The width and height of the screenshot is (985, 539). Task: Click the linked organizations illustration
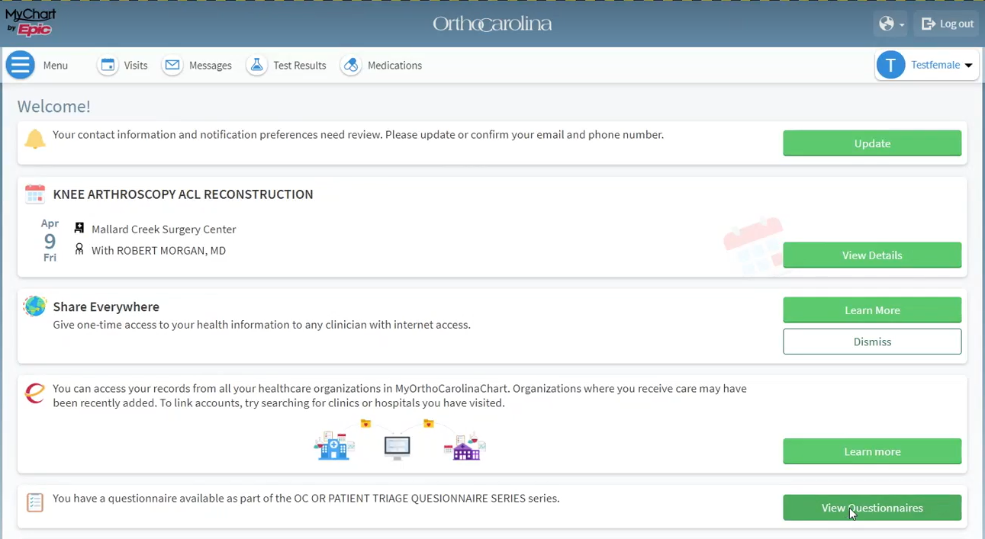pos(400,441)
